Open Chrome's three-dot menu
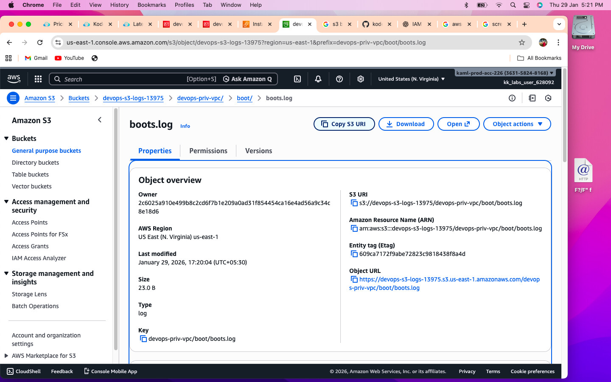Viewport: 611px width, 382px height. coord(558,42)
